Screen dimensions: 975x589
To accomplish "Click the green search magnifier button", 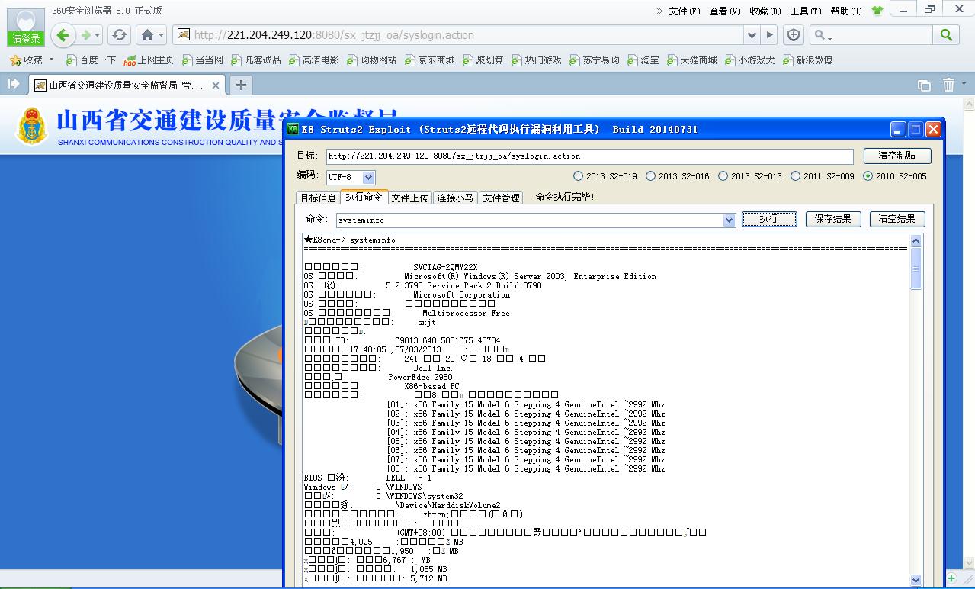I will tap(946, 35).
